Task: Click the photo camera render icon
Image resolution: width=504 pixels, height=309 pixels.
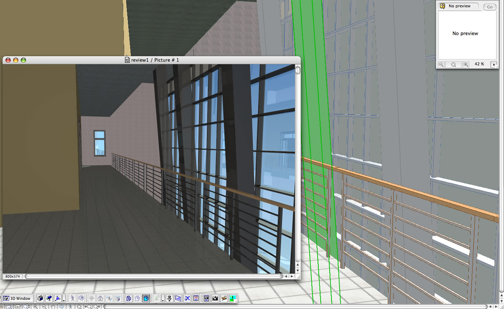Action: 215,299
